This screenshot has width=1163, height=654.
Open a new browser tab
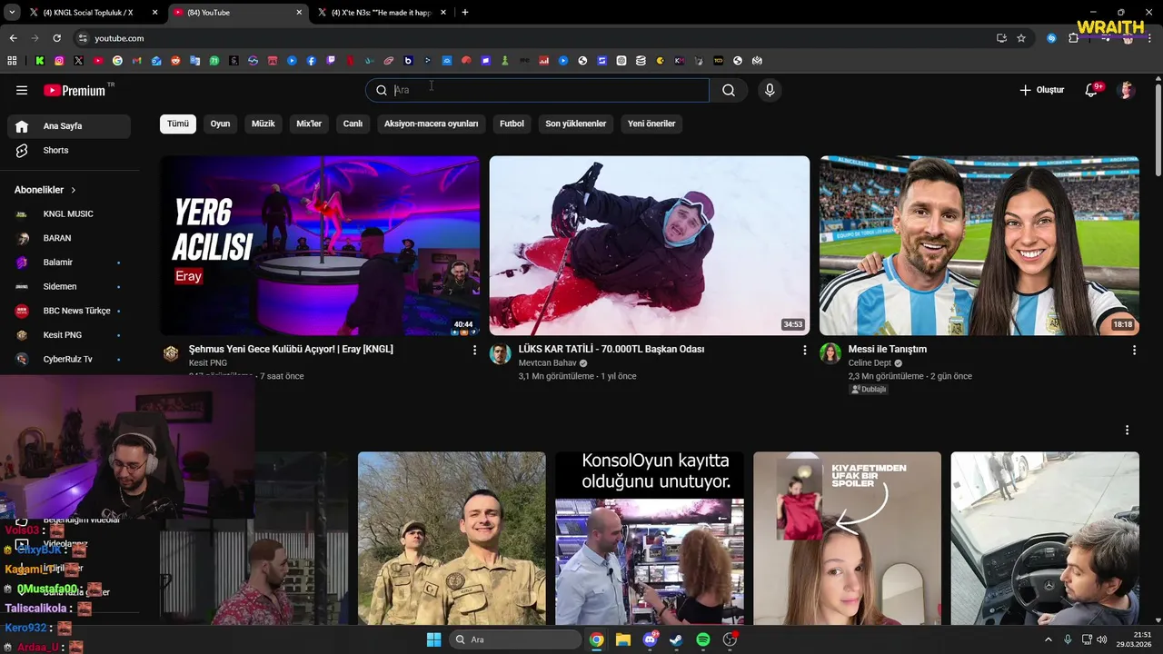coord(465,13)
